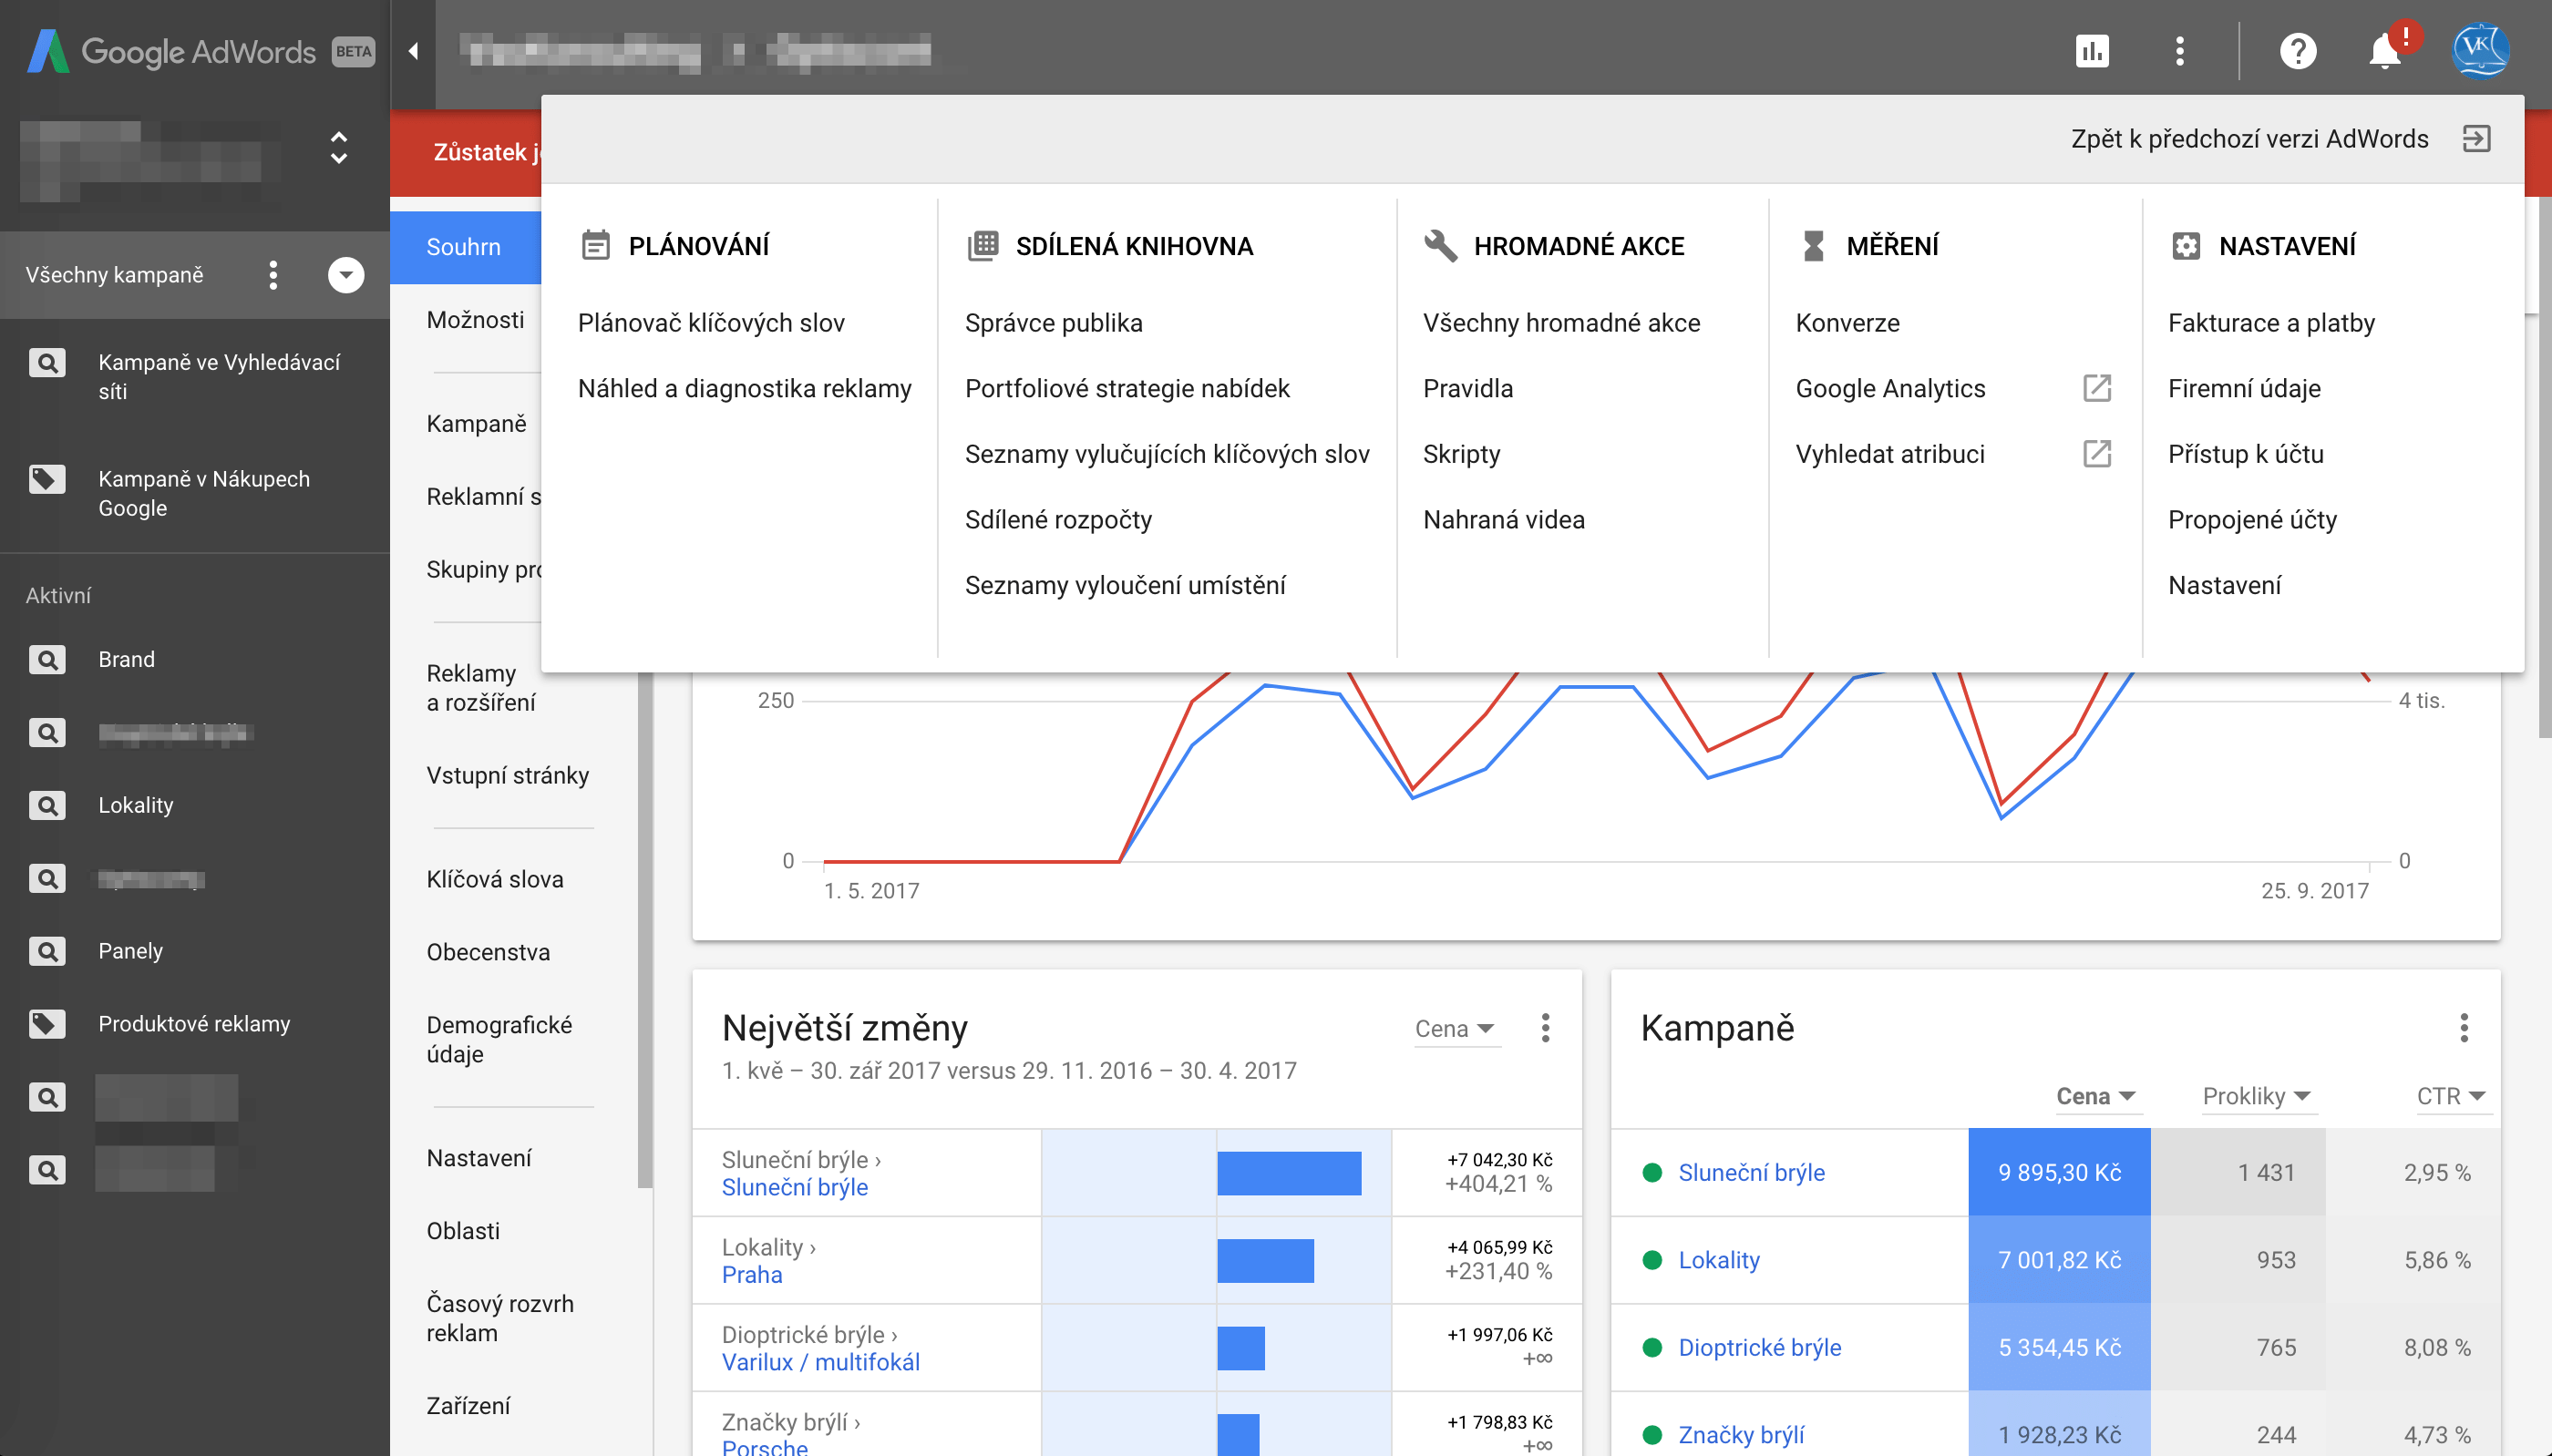Open Google Analytics external link icon
Image resolution: width=2552 pixels, height=1456 pixels.
(2097, 388)
